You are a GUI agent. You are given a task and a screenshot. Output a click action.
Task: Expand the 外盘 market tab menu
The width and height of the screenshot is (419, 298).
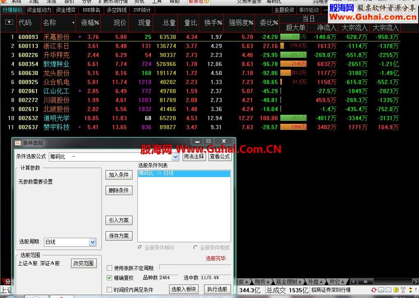click(x=315, y=282)
